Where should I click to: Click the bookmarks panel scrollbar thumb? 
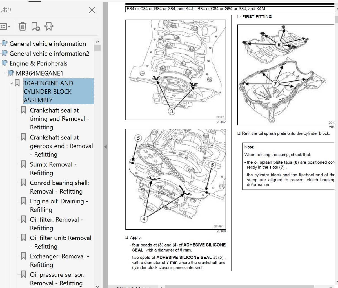pos(97,48)
